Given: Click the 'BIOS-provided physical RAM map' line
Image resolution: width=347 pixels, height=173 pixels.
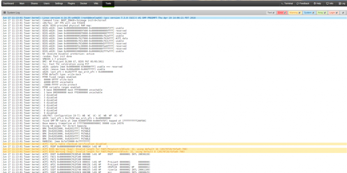Looking at the screenshot, I should click(47, 26).
